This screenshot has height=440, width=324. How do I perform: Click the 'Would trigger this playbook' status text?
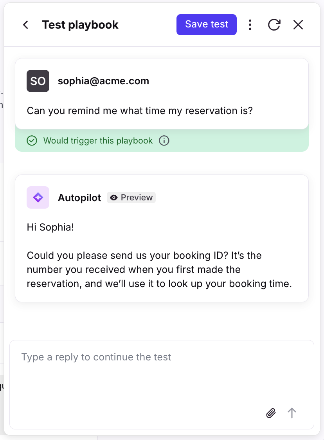98,141
